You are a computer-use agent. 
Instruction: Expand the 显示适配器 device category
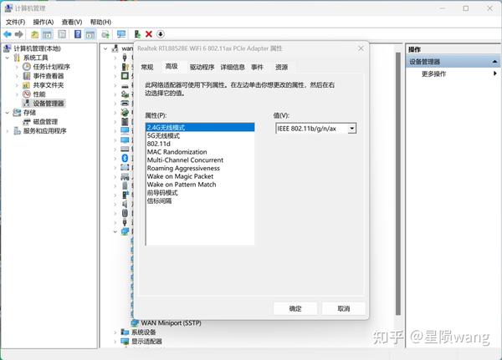tap(115, 342)
